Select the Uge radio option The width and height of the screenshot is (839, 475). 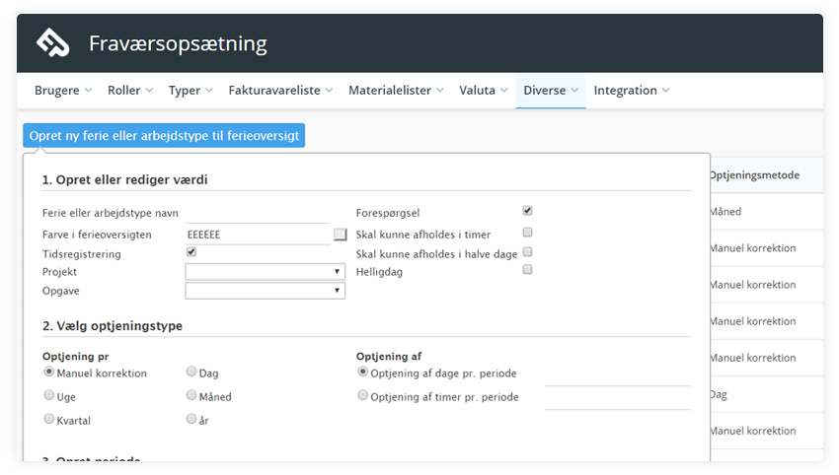click(x=48, y=395)
